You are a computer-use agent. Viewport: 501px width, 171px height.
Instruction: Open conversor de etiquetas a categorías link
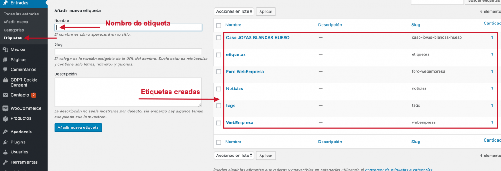point(399,170)
